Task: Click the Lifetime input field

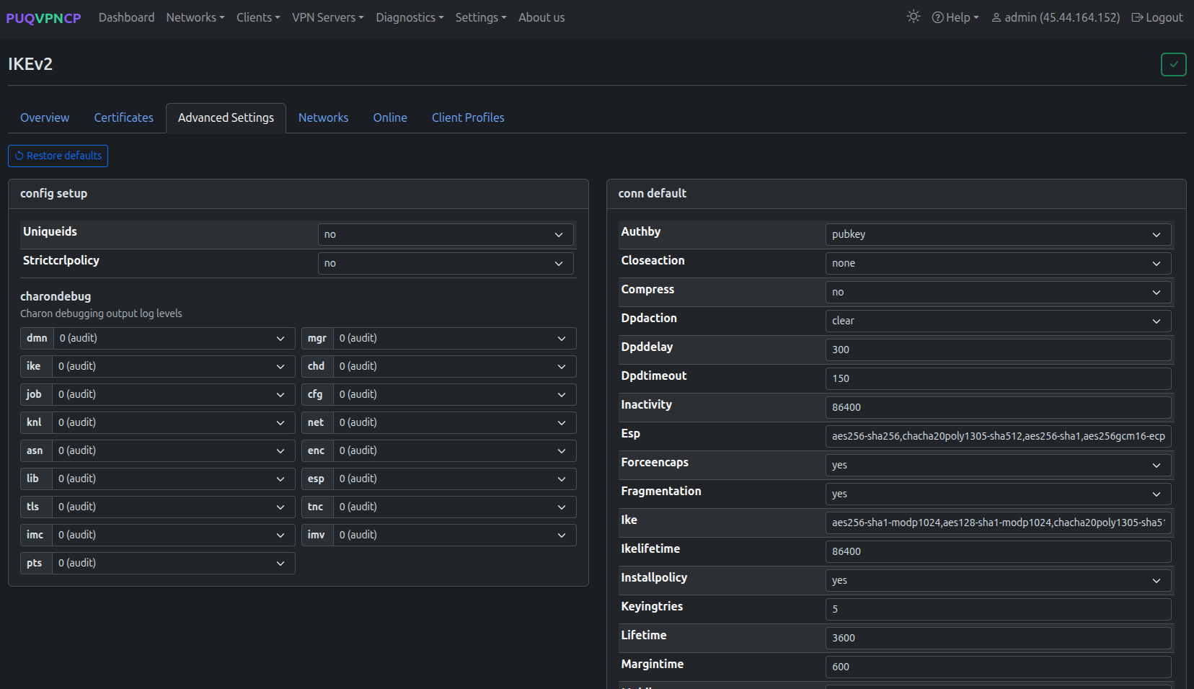Action: pos(998,638)
